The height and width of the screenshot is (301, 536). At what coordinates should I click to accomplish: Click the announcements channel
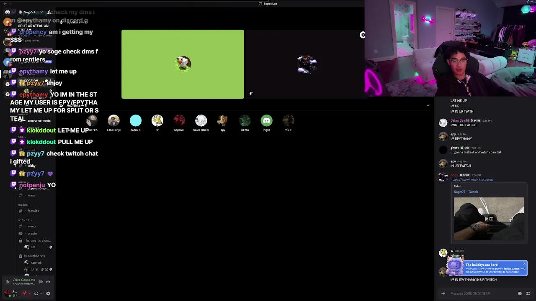(39, 121)
